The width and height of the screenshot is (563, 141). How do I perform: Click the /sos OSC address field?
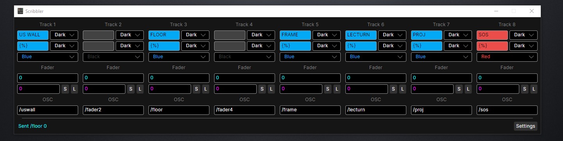click(507, 110)
